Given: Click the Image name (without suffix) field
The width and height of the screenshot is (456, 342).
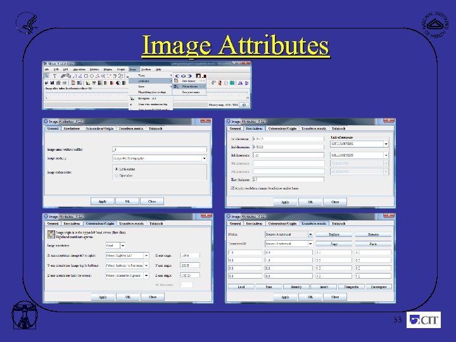Looking at the screenshot, I should tap(160, 149).
